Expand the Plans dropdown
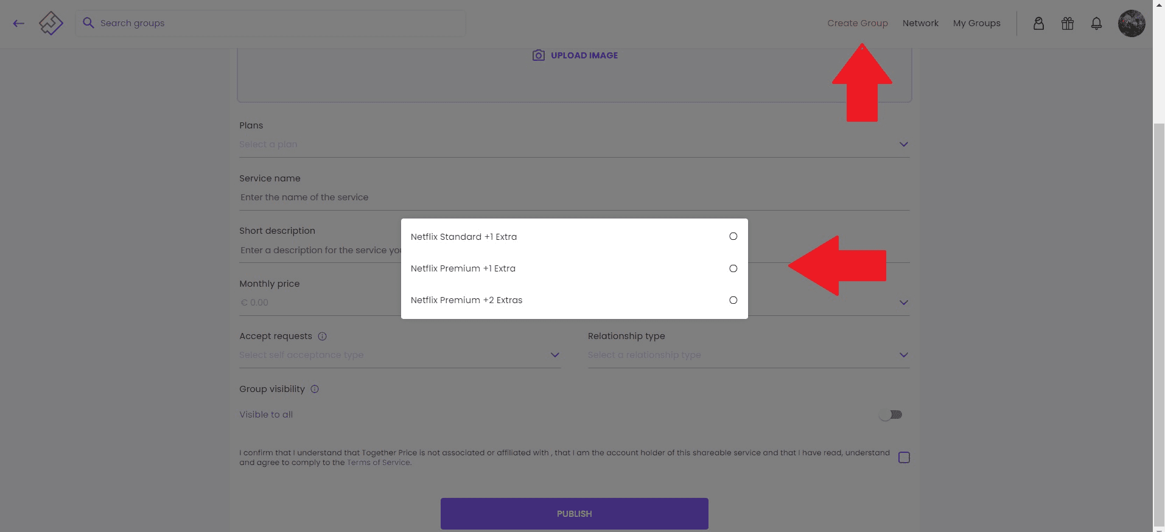 point(903,145)
